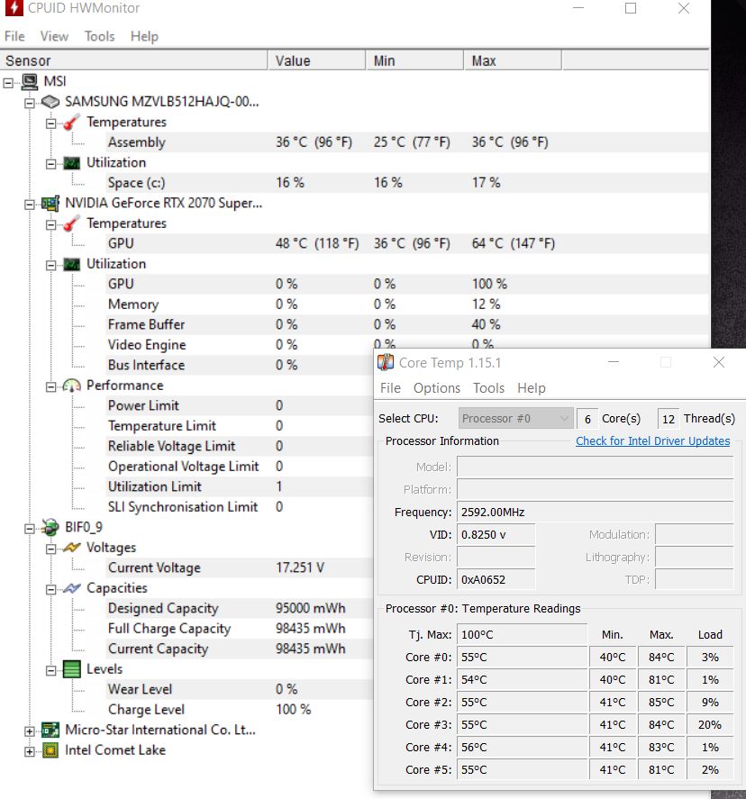Viewport: 746px width, 799px height.
Task: Open HWMonitor Help menu
Action: click(144, 36)
